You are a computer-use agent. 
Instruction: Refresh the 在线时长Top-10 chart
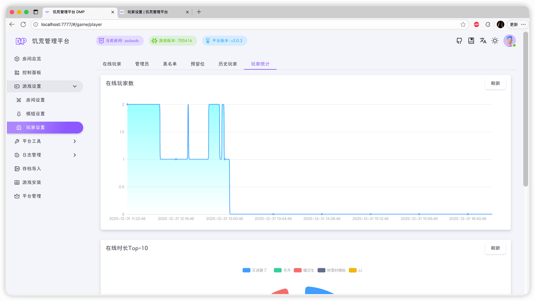pyautogui.click(x=495, y=248)
